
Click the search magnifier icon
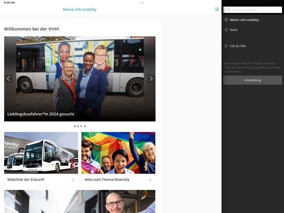(x=229, y=10)
